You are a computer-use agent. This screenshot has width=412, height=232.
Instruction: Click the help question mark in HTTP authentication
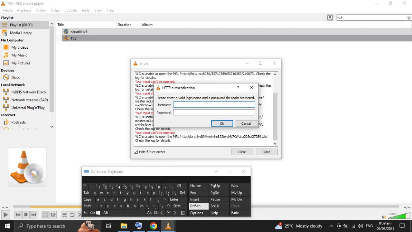pyautogui.click(x=238, y=88)
